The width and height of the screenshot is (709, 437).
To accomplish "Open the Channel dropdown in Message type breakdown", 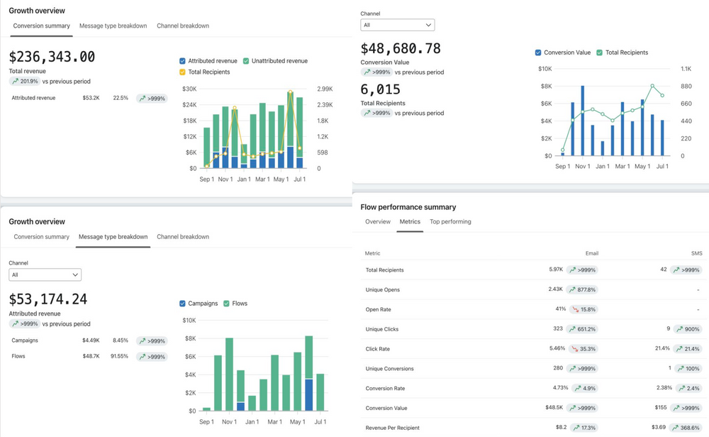I will tap(45, 275).
